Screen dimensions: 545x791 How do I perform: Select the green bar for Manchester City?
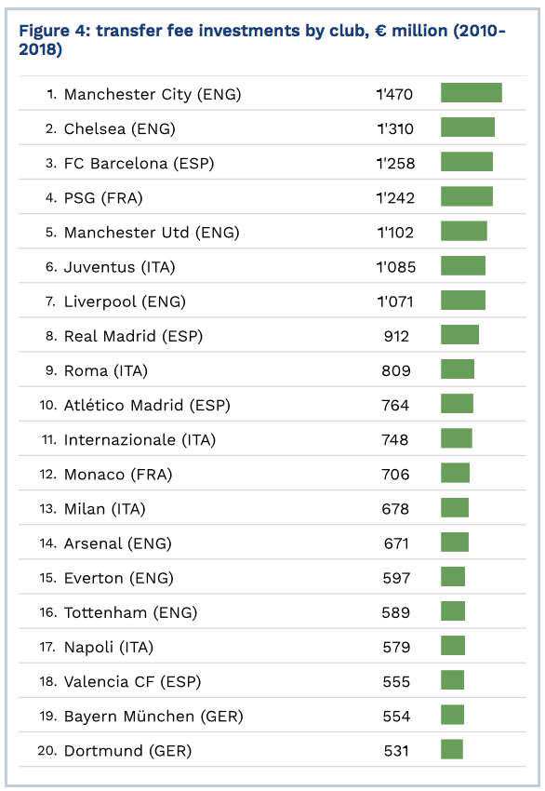(472, 93)
